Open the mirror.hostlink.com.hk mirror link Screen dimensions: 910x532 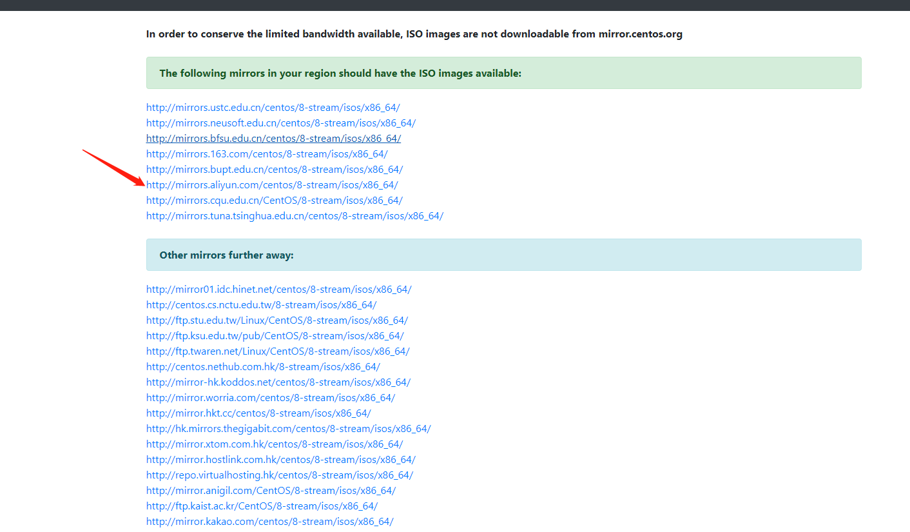(x=281, y=460)
